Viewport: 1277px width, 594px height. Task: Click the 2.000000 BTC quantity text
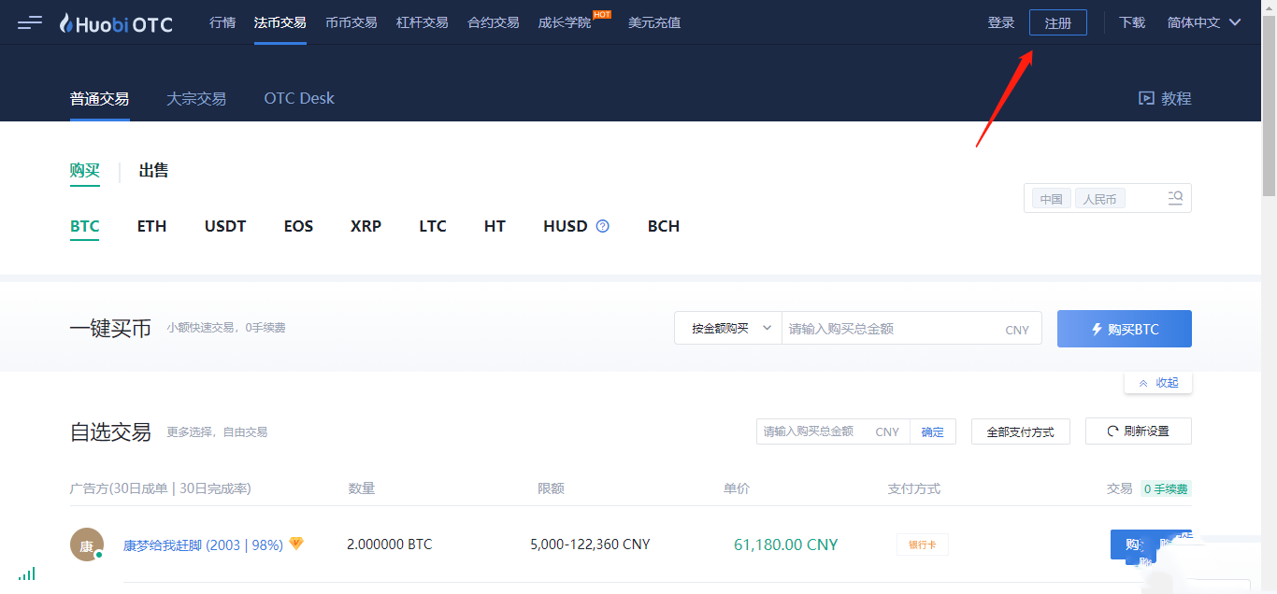click(x=390, y=544)
